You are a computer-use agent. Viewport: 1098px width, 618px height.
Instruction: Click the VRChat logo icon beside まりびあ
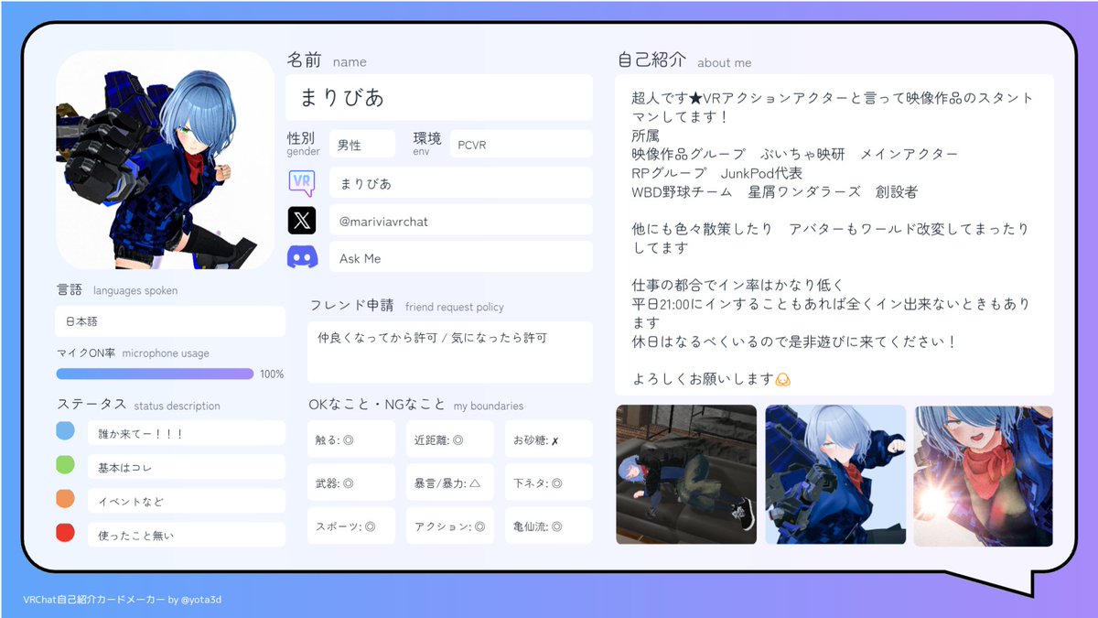coord(303,184)
